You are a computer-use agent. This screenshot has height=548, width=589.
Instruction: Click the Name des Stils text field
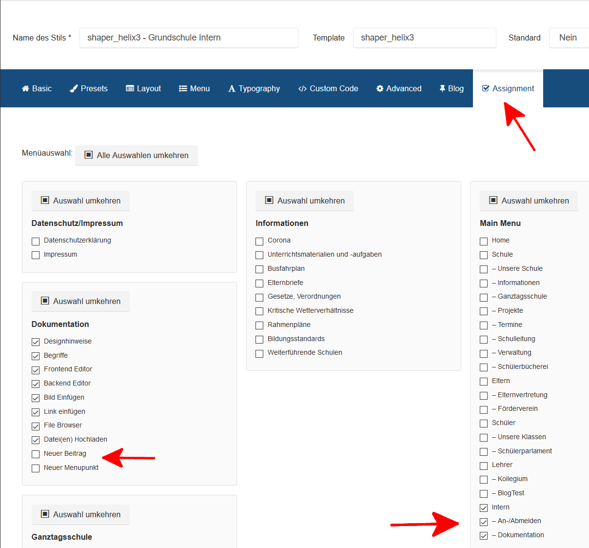189,38
